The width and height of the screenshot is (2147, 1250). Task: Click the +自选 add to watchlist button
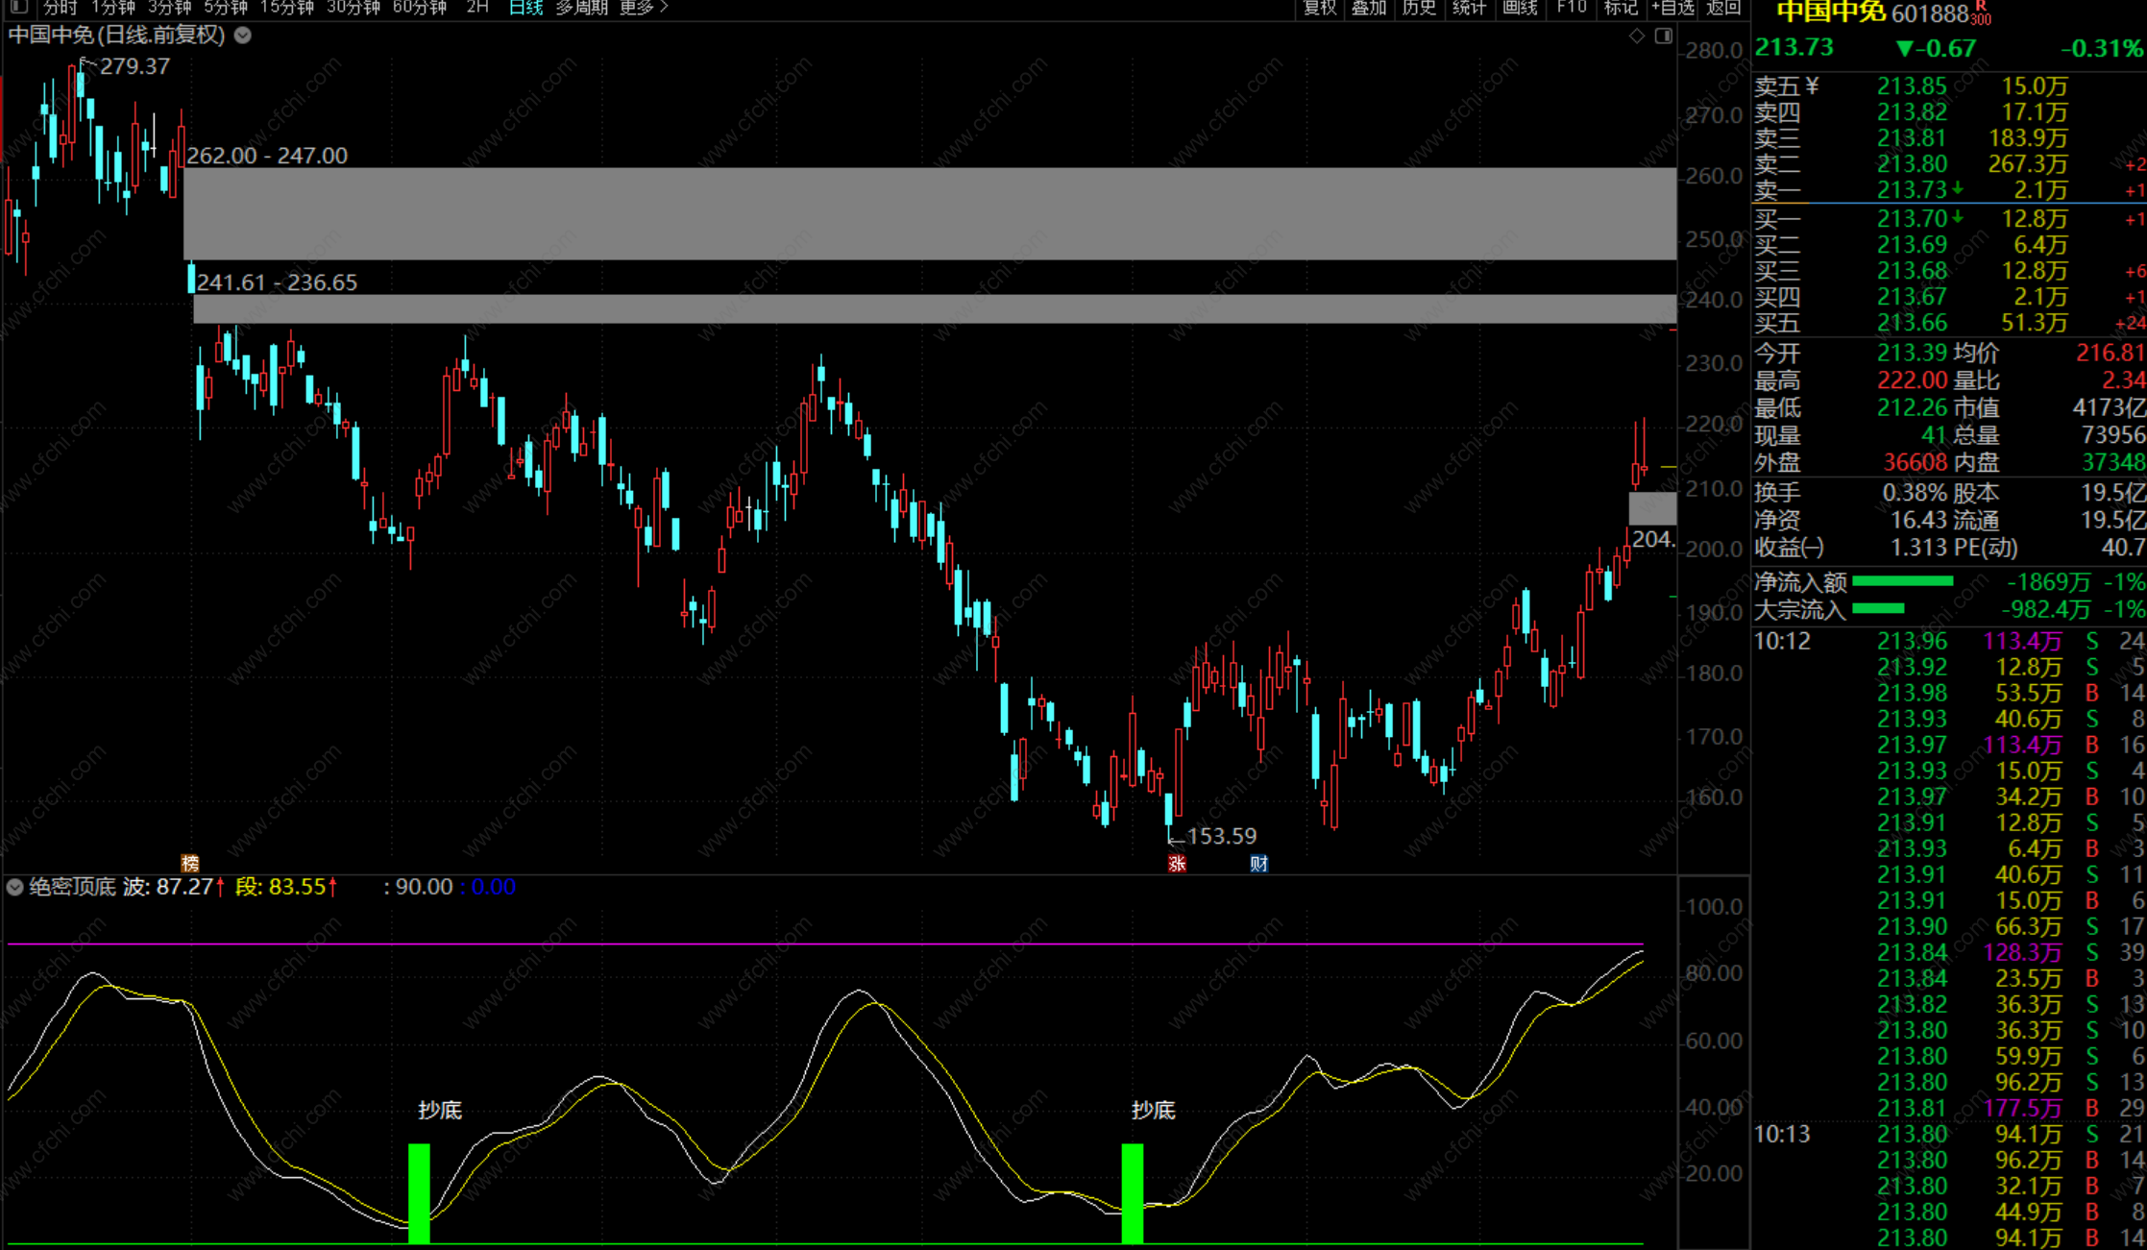point(1672,8)
